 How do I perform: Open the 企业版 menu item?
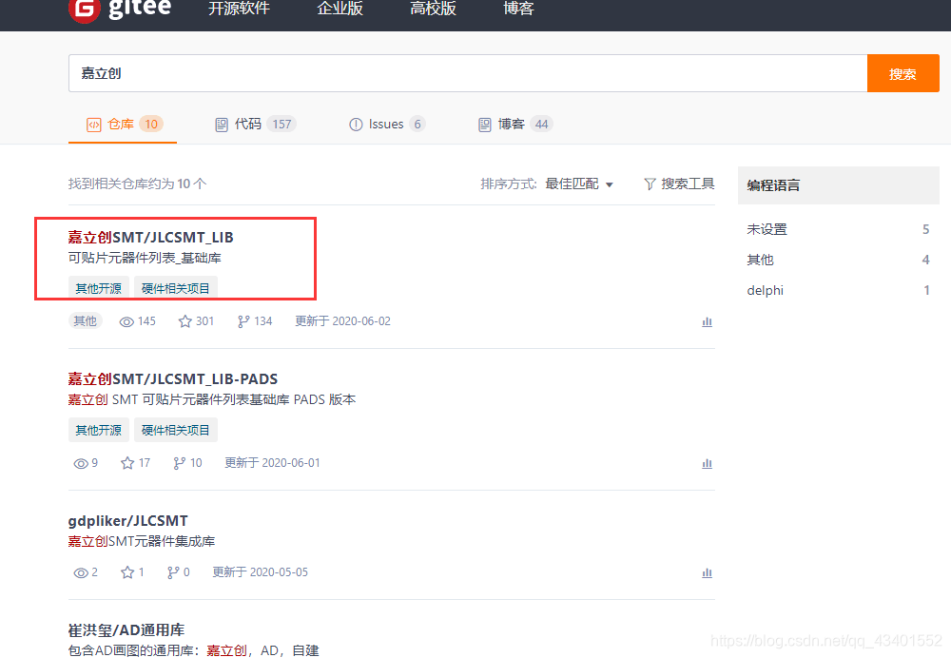340,9
